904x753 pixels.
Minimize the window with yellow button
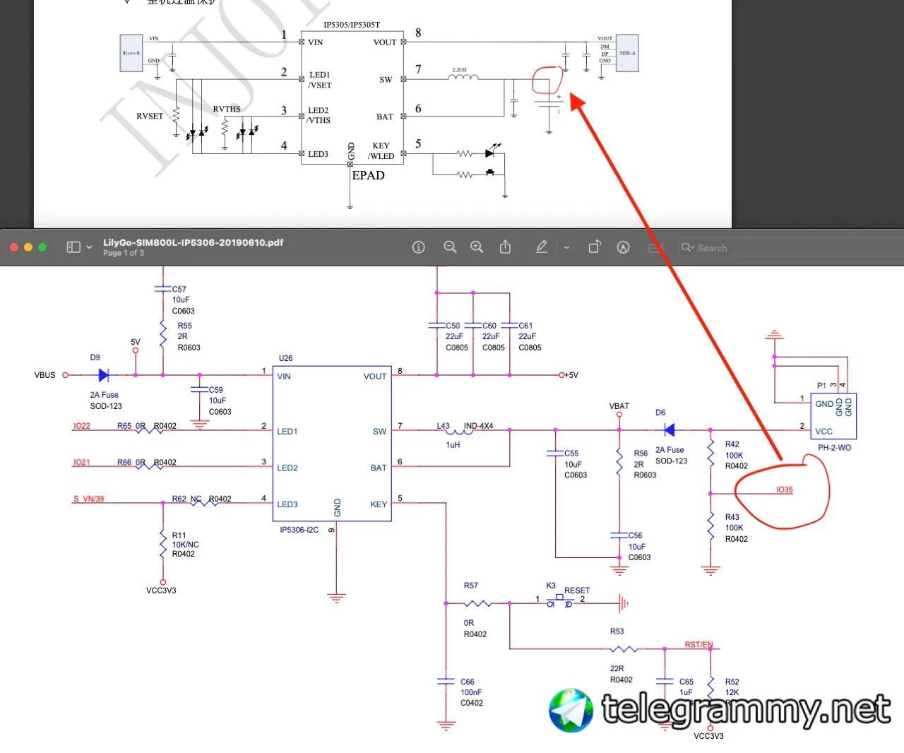pos(28,247)
